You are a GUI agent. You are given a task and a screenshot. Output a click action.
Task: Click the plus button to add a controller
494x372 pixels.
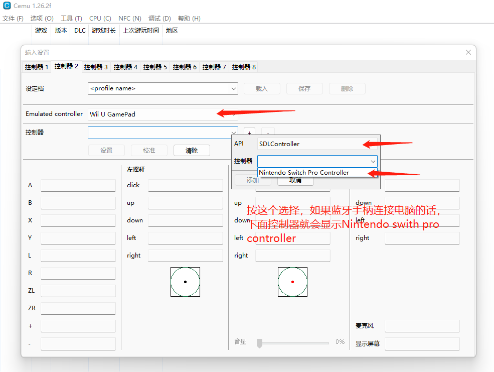[249, 133]
